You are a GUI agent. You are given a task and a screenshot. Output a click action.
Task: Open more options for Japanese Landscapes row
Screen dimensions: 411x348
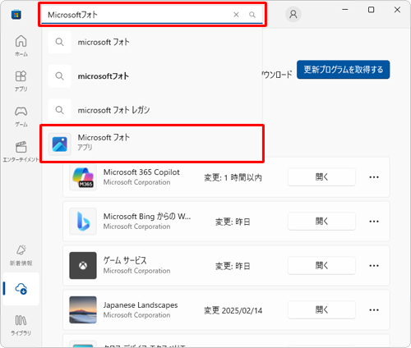(374, 310)
